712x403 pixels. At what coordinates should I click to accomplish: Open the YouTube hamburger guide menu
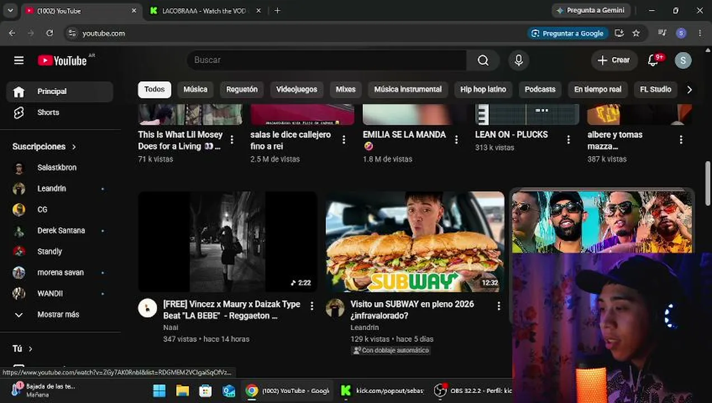18,60
